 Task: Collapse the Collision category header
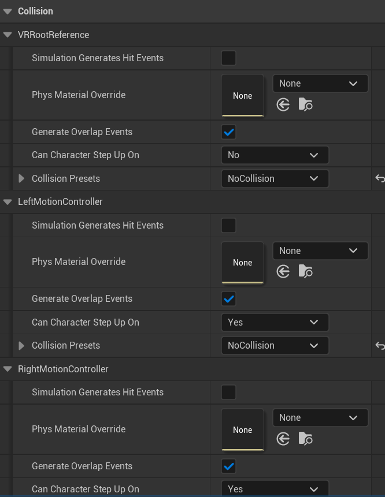click(x=8, y=11)
